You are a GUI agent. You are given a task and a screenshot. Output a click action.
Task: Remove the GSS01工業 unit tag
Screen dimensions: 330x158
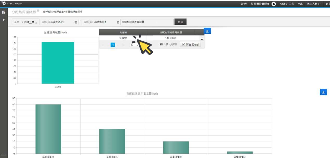[36, 22]
